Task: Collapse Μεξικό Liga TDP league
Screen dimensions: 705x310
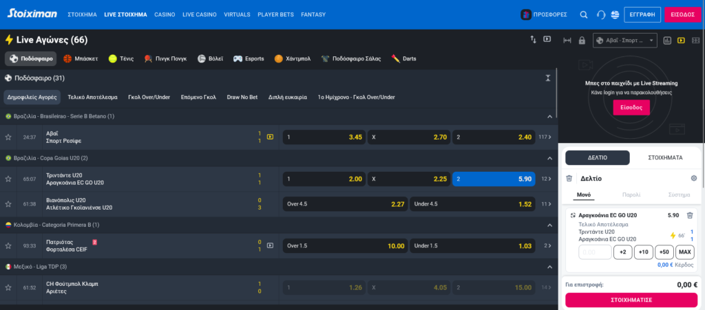Action: 549,267
